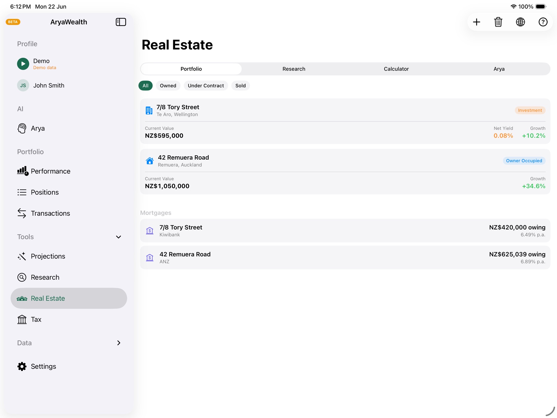Add a new property with plus icon
This screenshot has height=418, width=557.
(x=477, y=22)
